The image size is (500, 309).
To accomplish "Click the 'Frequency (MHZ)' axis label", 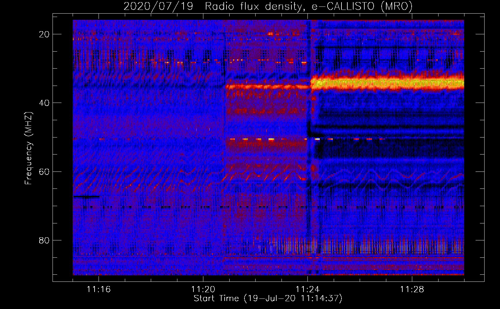I will click(x=28, y=148).
